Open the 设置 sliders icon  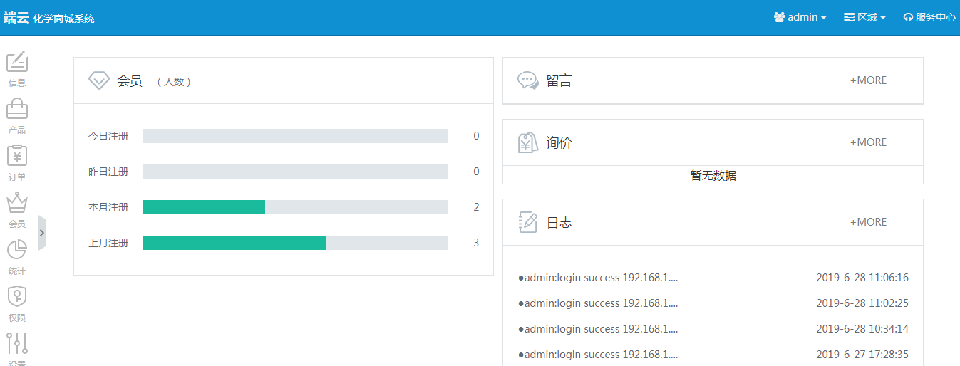17,344
